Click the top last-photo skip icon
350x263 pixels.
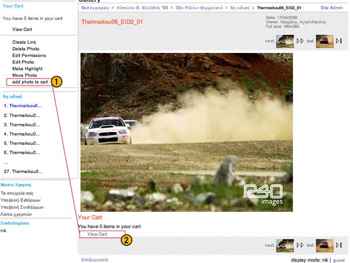pos(339,41)
